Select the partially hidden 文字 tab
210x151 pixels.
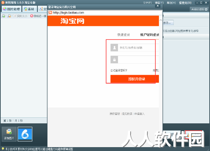pyautogui.click(x=43, y=9)
